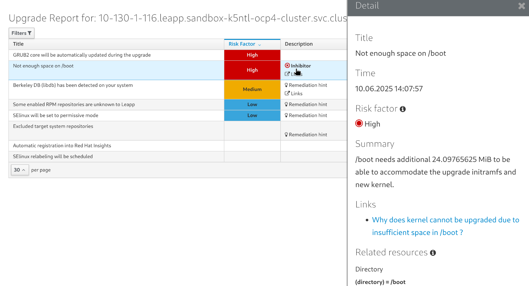This screenshot has height=286, width=529.
Task: Click the red High cell for GRUB2 row
Action: point(252,55)
